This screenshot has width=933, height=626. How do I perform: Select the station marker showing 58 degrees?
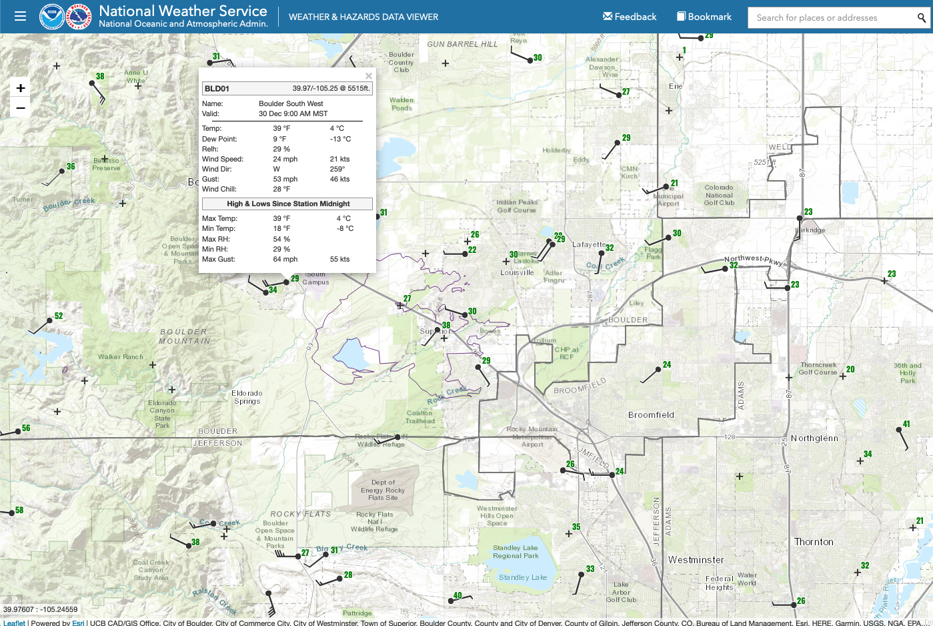[x=11, y=513]
